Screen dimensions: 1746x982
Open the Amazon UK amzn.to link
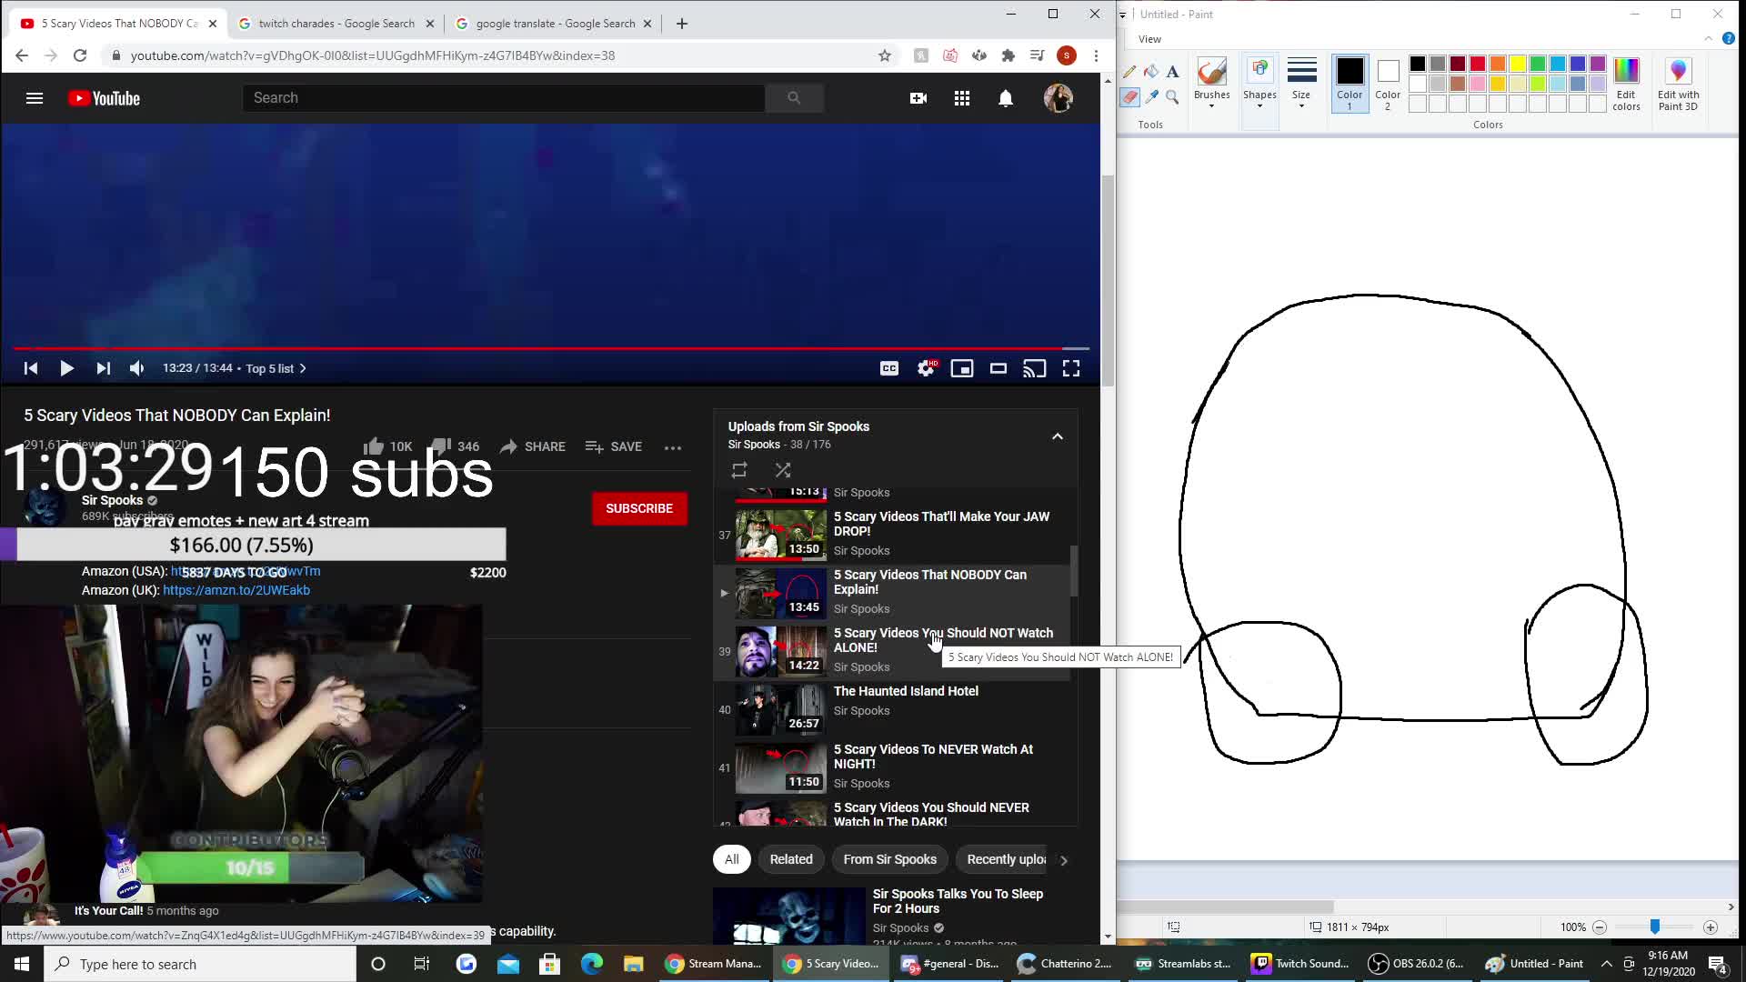(236, 590)
